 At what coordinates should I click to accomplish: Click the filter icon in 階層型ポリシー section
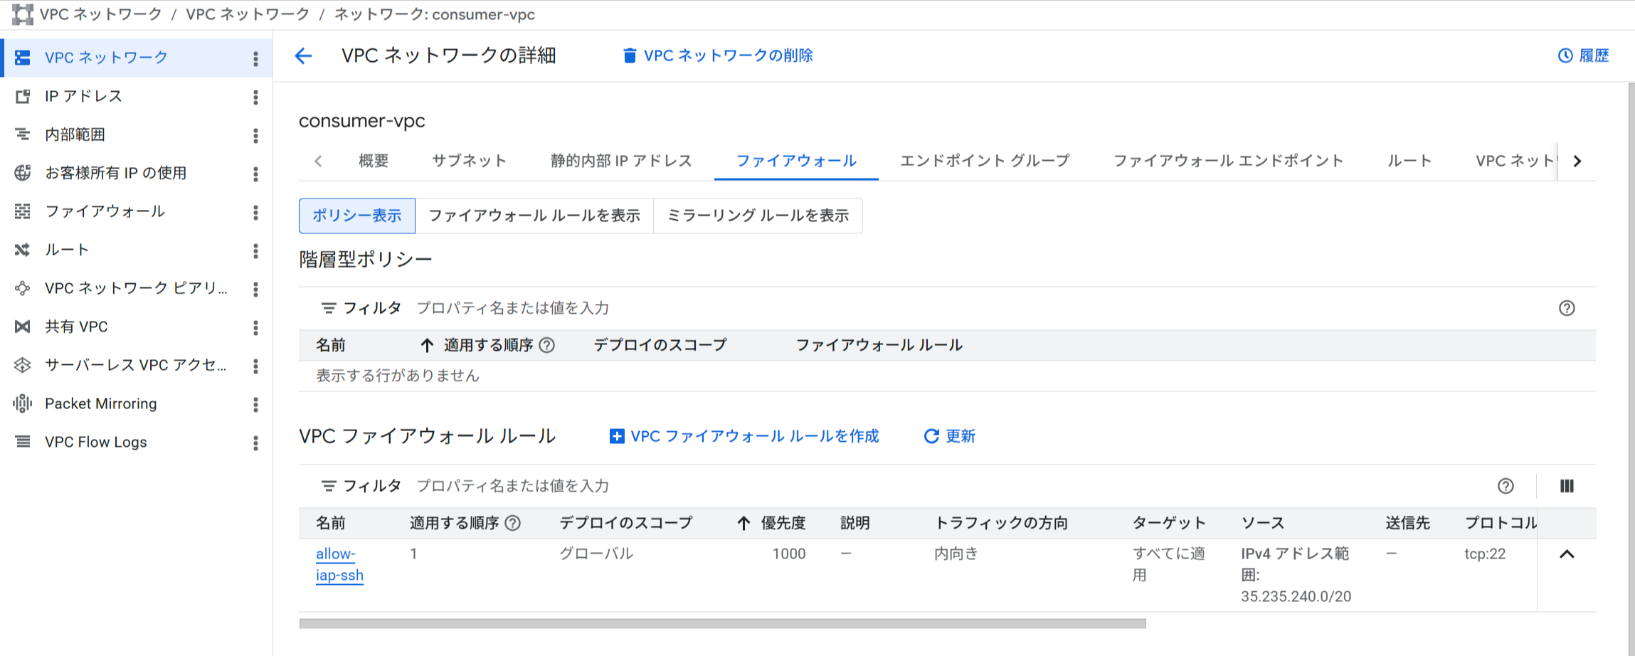(x=328, y=308)
